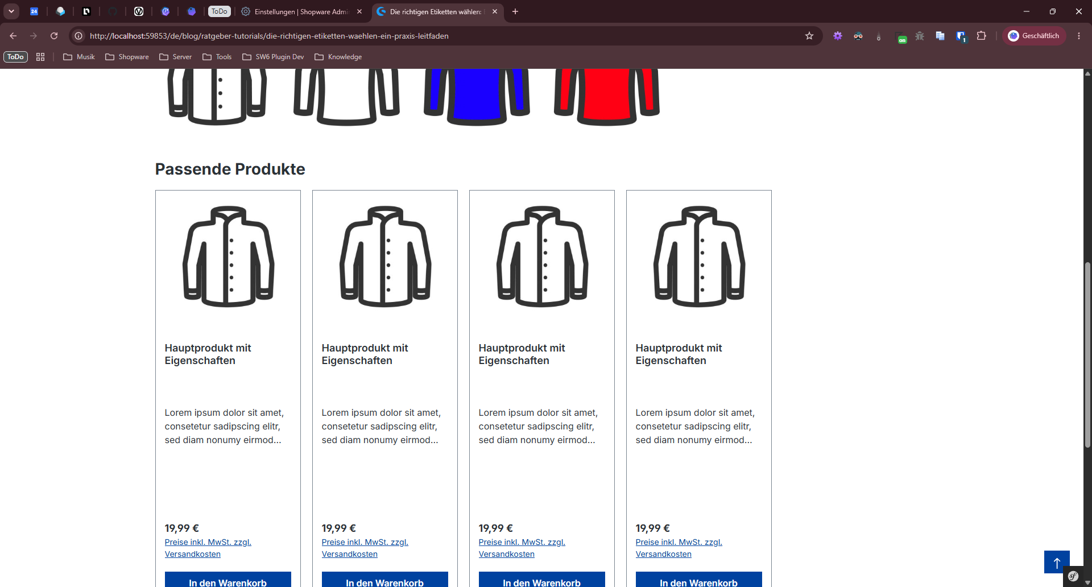Open the goggles-face extension icon
Screen dimensions: 1092x587
click(858, 36)
